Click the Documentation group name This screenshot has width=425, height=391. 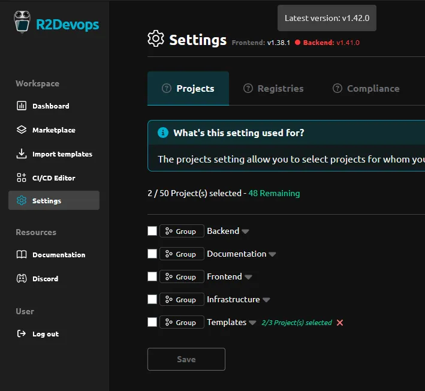coord(237,254)
